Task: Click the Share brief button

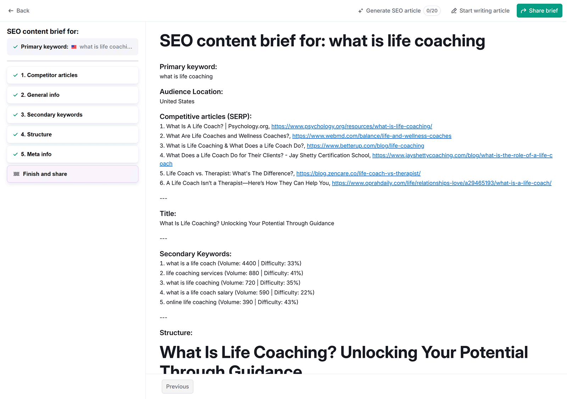Action: click(x=539, y=11)
